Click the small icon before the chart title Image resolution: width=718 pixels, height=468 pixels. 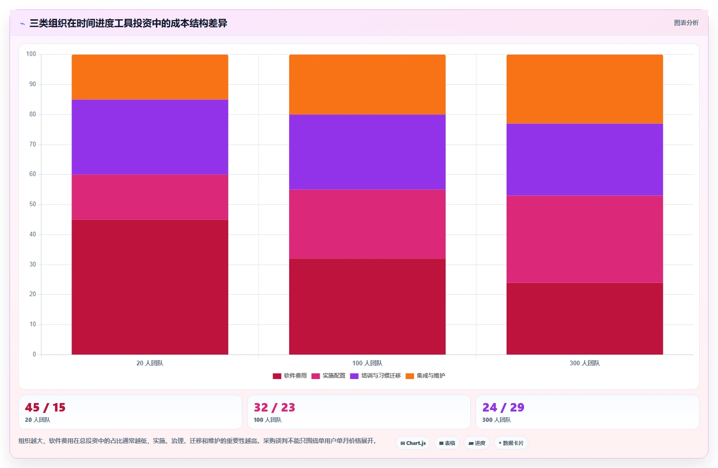pos(22,24)
